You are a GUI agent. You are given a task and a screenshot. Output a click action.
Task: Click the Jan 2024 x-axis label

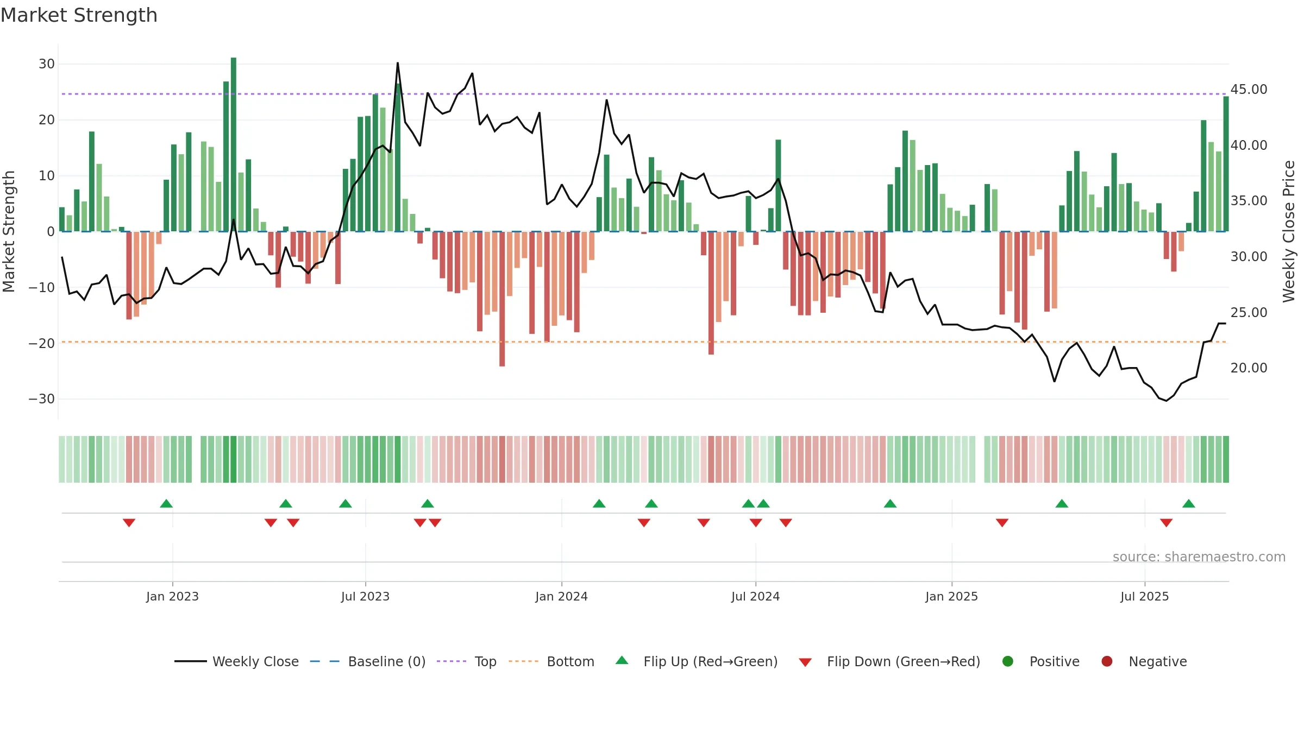[561, 596]
